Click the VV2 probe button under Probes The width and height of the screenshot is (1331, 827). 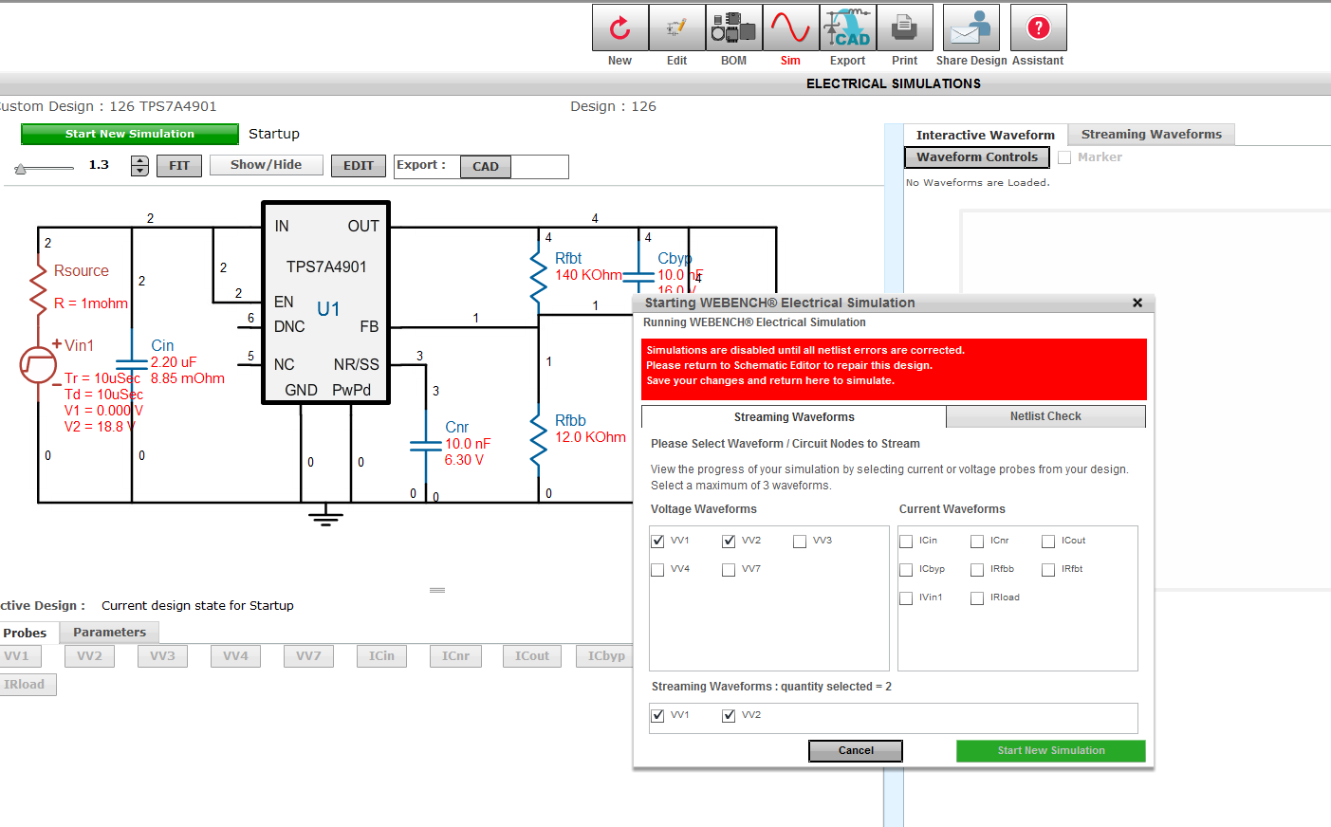90,656
